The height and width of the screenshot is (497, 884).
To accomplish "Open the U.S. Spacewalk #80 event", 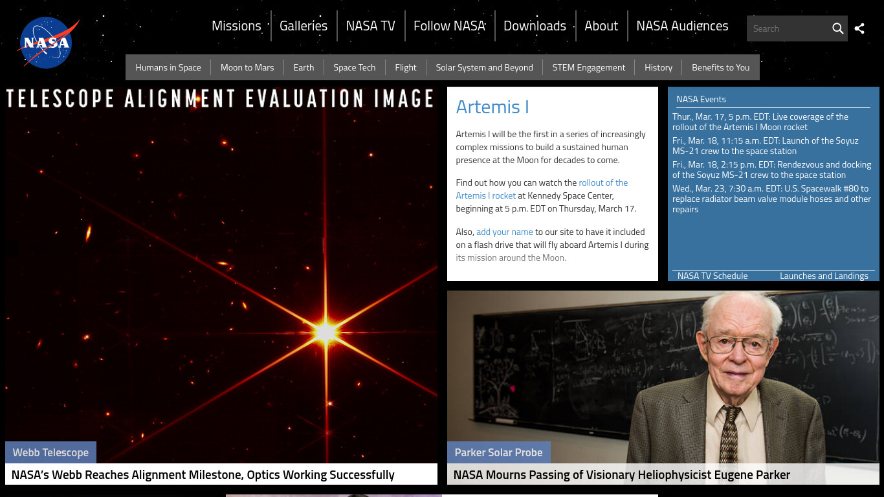I will 772,199.
